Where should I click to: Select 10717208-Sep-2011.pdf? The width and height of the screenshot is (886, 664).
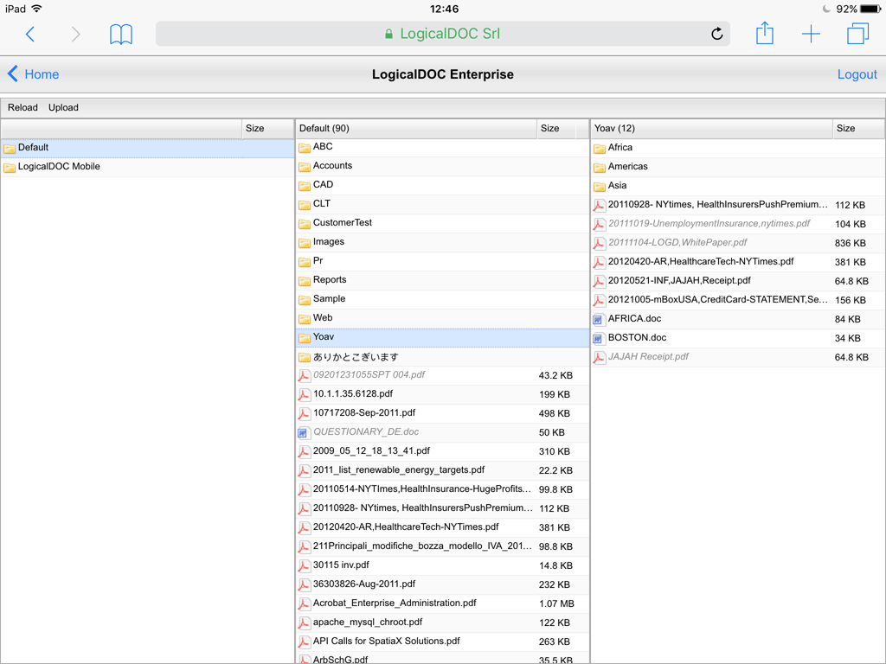tap(442, 413)
